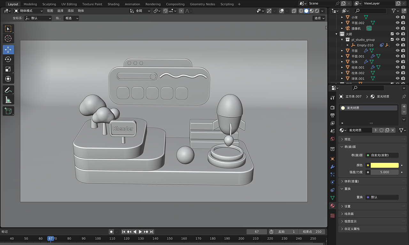
Task: Select the box select tool in the left toolbar
Action: [x=8, y=29]
